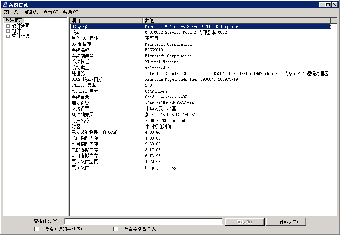340x235 pixels.
Task: Maximize the 系统信息 window
Action: (328, 4)
